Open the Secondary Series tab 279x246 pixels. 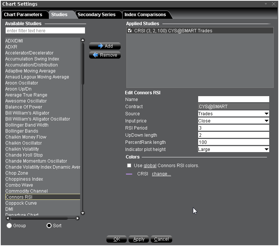point(97,15)
